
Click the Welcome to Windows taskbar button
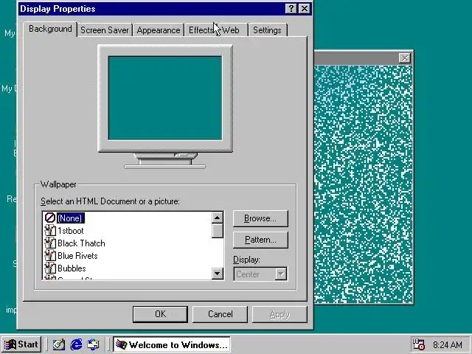pyautogui.click(x=172, y=344)
